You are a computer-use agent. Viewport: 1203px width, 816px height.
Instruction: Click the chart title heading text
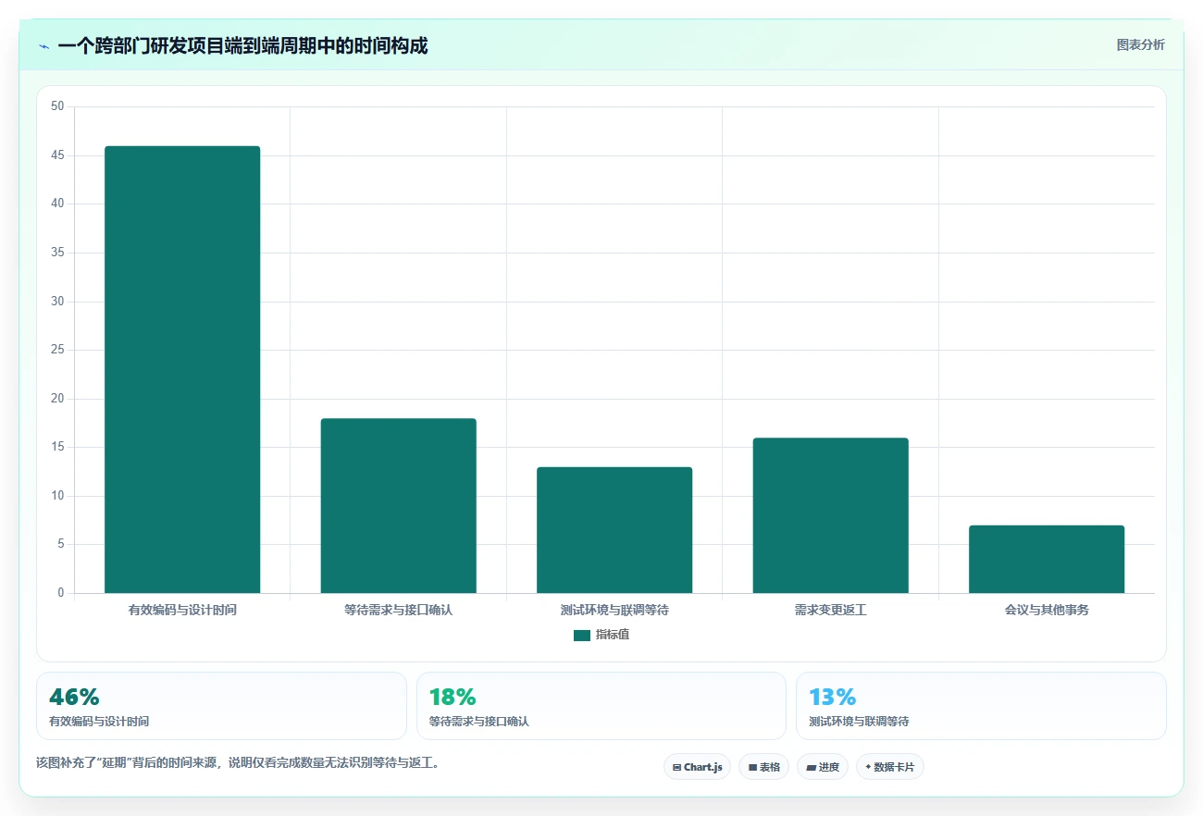click(x=242, y=45)
